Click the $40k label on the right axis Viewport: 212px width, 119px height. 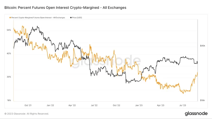point(202,46)
